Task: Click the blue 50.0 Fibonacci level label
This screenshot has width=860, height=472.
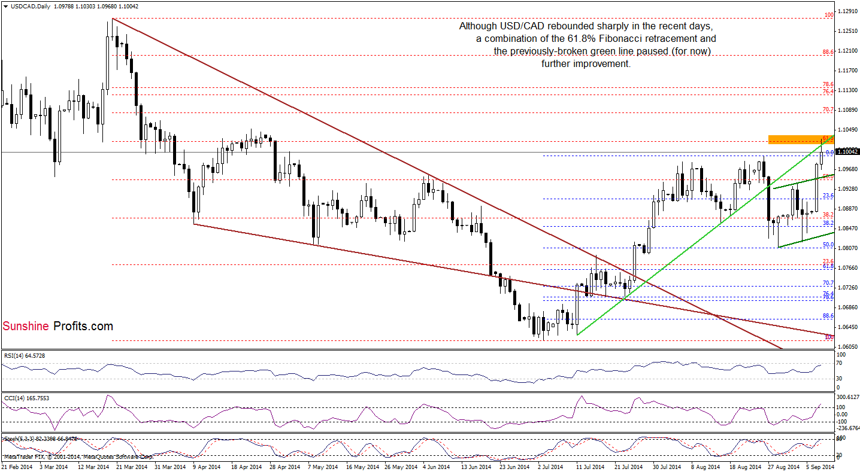Action: 828,245
